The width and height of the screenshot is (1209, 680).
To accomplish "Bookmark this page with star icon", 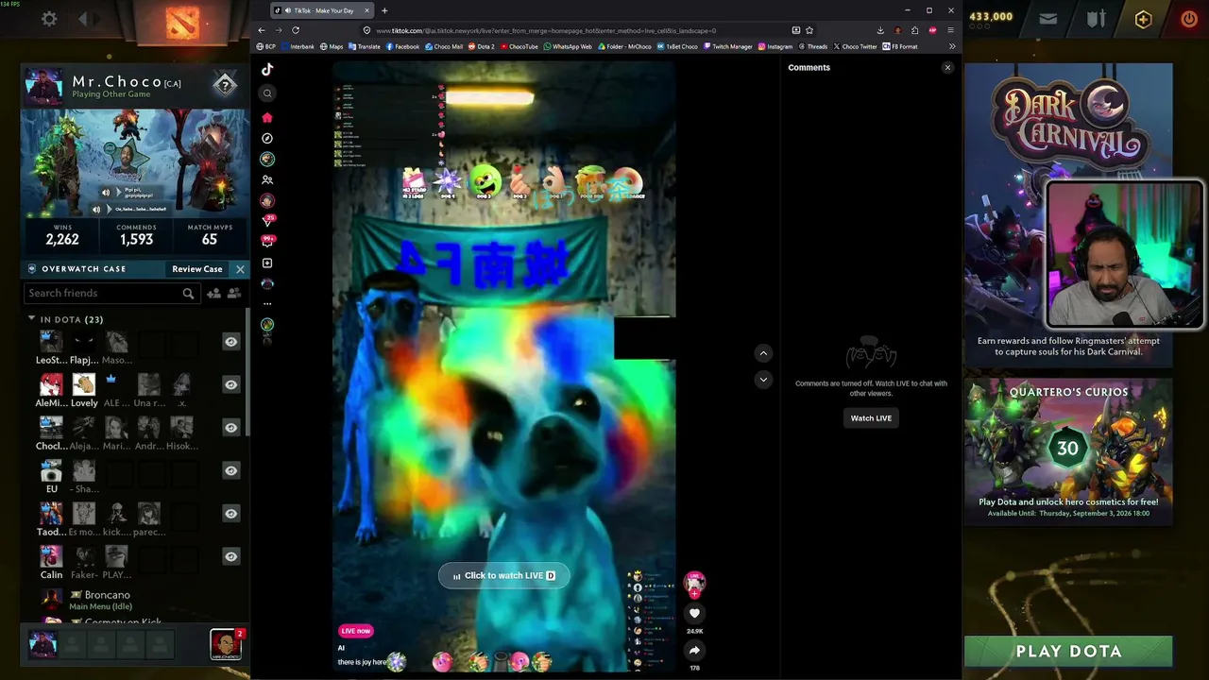I will tap(809, 30).
